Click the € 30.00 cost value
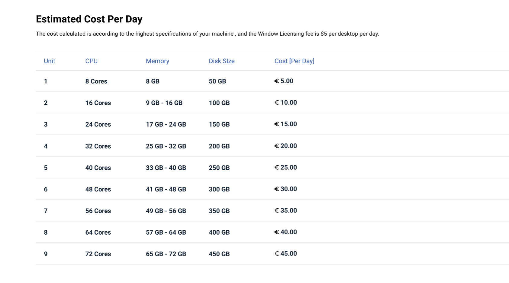509x283 pixels. pyautogui.click(x=285, y=189)
